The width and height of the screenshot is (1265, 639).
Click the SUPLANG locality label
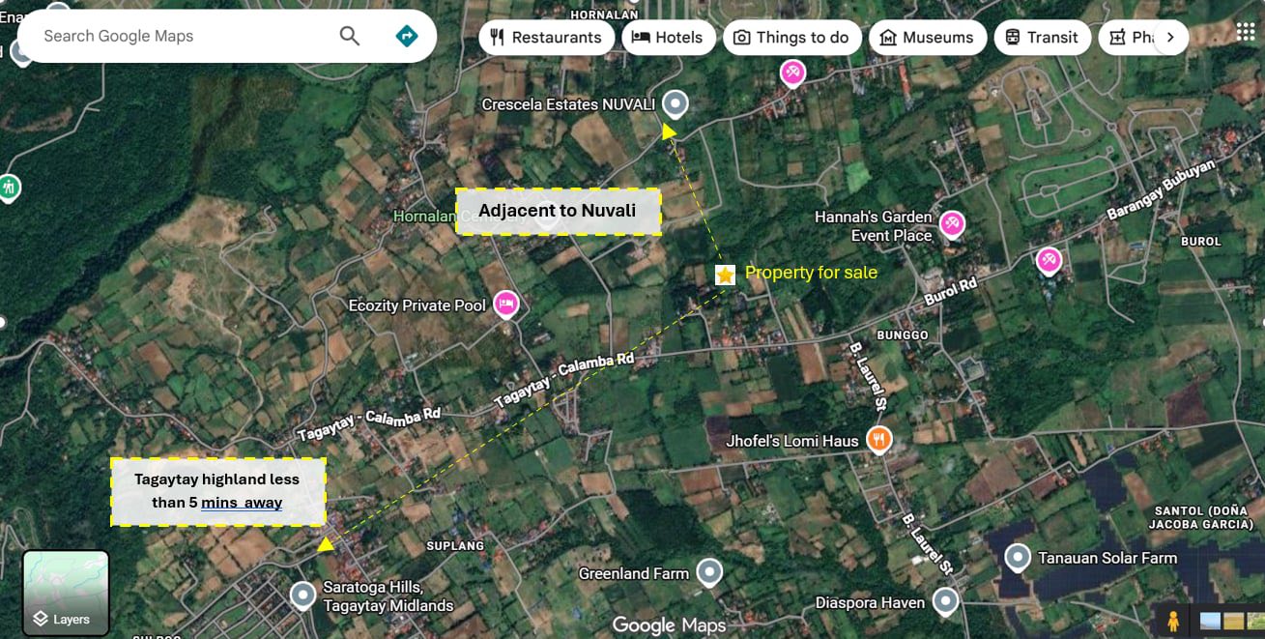455,546
